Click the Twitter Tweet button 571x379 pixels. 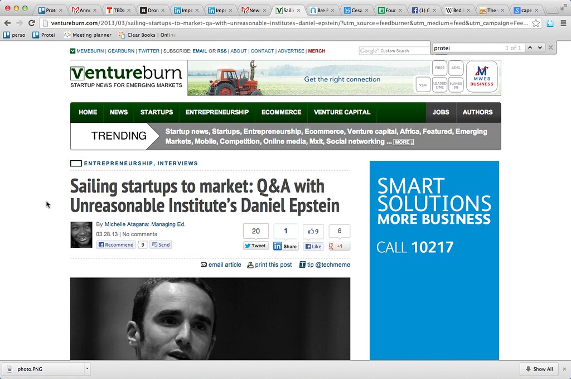click(256, 246)
